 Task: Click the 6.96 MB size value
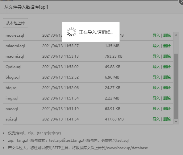click(112, 77)
